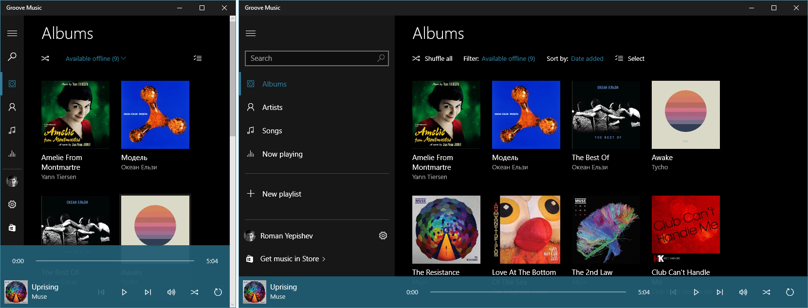Click Uprising album art in right window player

click(x=255, y=292)
